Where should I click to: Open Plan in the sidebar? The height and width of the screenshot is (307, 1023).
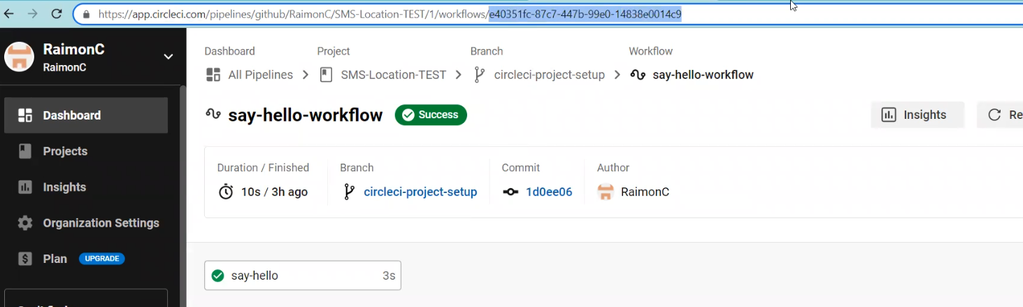tap(55, 259)
